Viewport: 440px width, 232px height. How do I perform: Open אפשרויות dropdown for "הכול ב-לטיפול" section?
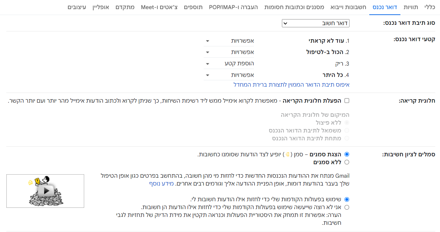tap(229, 52)
